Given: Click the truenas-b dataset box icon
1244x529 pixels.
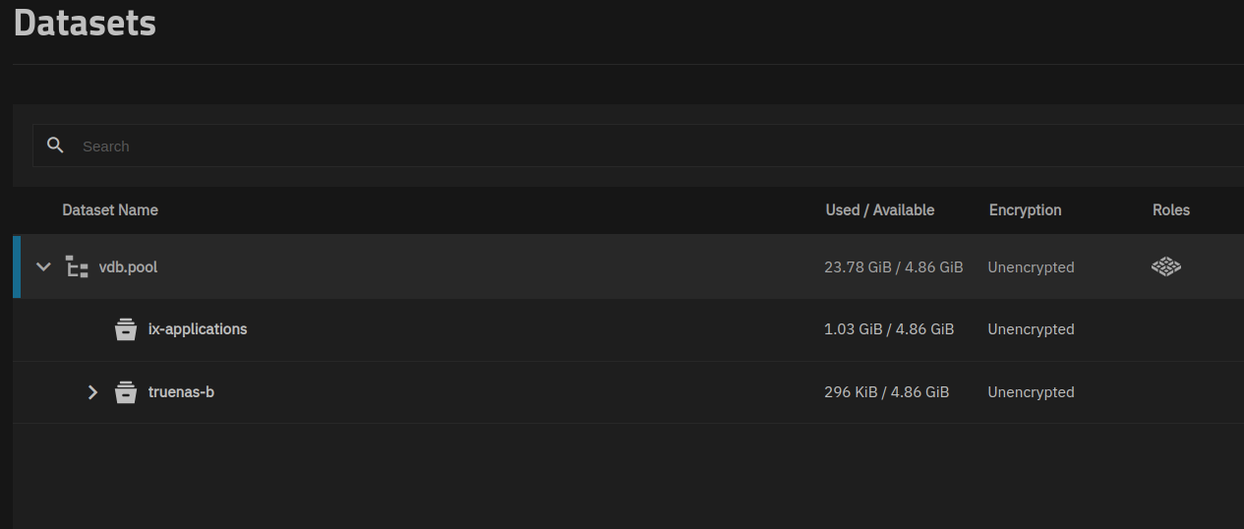Looking at the screenshot, I should click(x=126, y=392).
